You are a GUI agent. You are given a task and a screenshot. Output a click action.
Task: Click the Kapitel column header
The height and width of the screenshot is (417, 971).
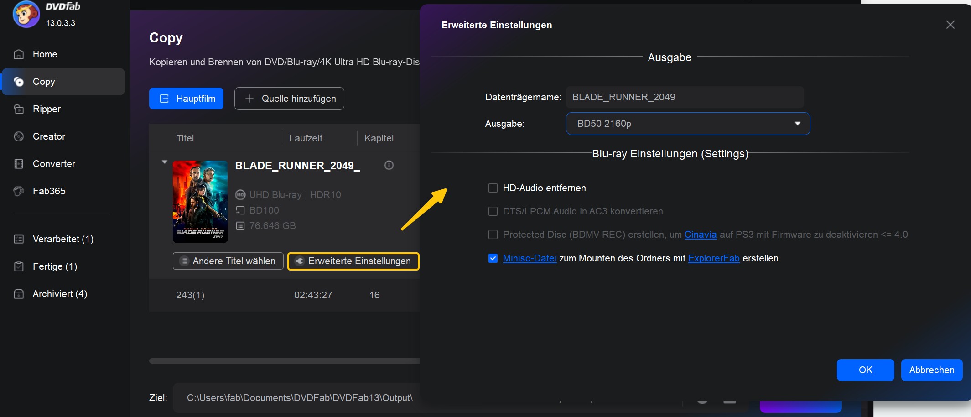(x=379, y=138)
